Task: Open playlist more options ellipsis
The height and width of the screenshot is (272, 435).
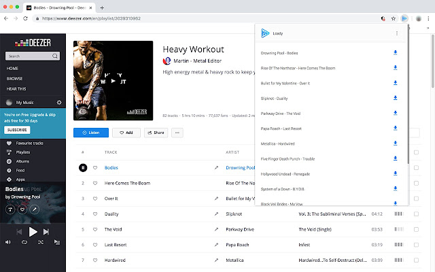Action: click(177, 133)
